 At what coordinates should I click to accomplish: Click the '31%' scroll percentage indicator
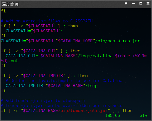point(143,115)
